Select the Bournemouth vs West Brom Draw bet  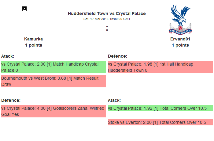coord(53,81)
